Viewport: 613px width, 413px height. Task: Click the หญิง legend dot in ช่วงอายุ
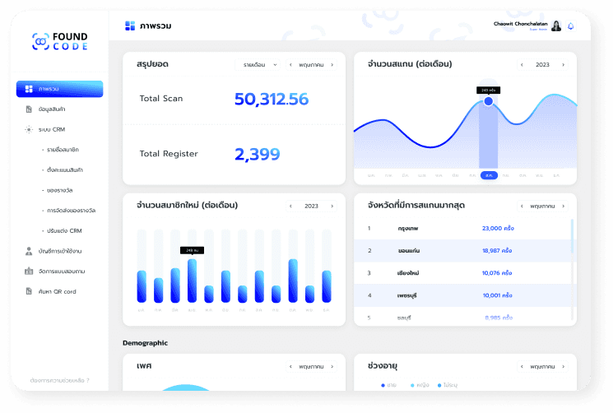(412, 385)
